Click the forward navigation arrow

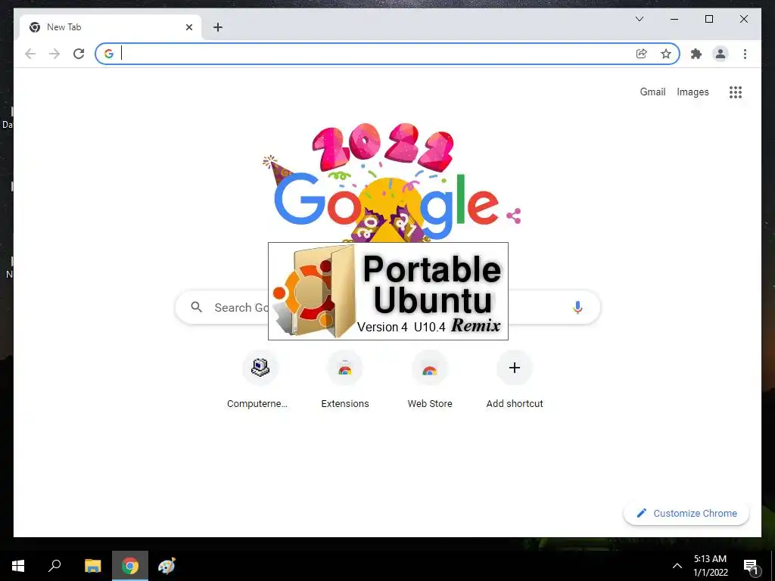click(54, 54)
